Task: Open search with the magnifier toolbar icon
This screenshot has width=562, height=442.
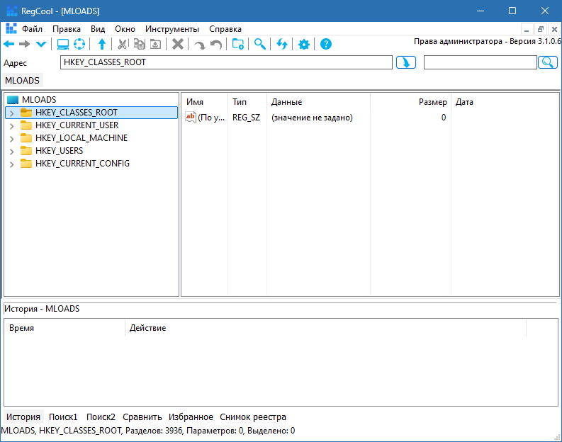Action: click(x=260, y=44)
